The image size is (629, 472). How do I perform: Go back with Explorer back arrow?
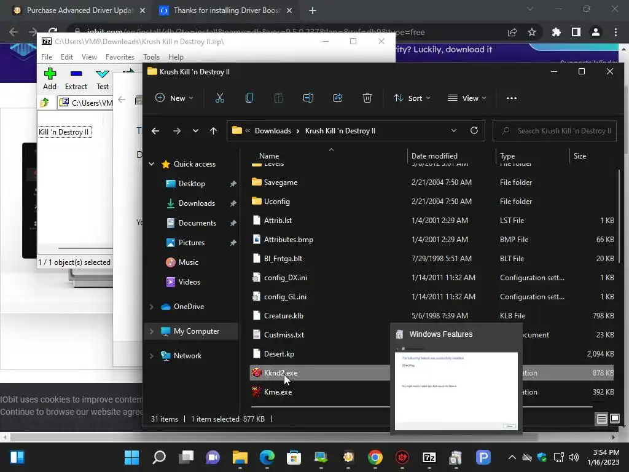click(x=155, y=131)
